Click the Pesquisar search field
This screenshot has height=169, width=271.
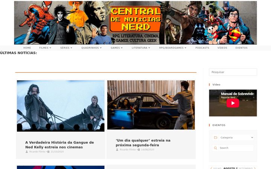[x=233, y=72]
